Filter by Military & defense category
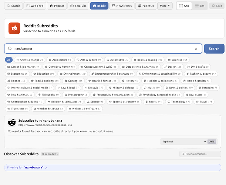The image size is (226, 185). [124, 88]
